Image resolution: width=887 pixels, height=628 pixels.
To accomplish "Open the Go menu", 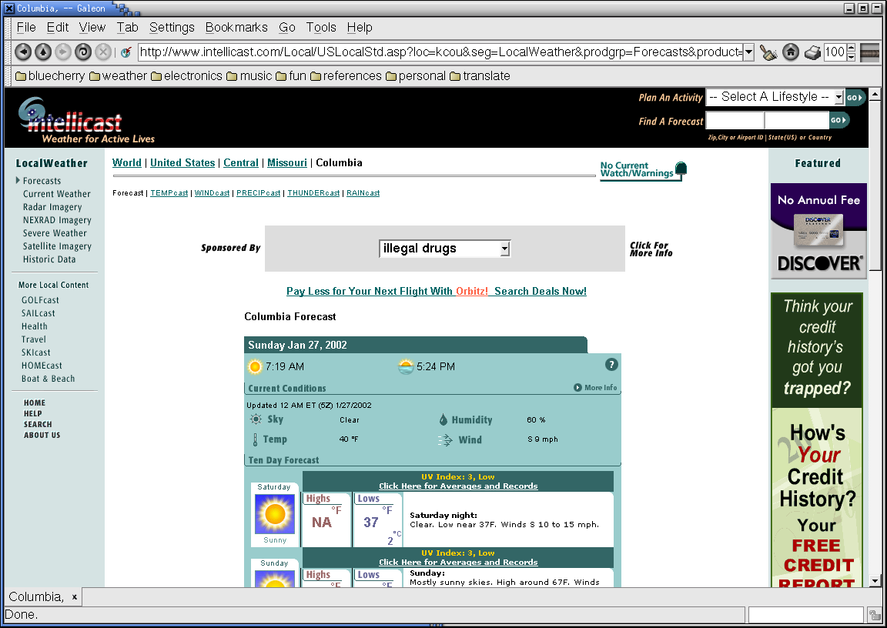I will [x=286, y=28].
